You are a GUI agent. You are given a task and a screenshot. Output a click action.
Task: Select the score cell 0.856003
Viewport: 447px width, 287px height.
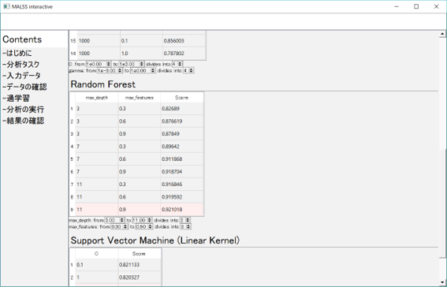(x=184, y=41)
